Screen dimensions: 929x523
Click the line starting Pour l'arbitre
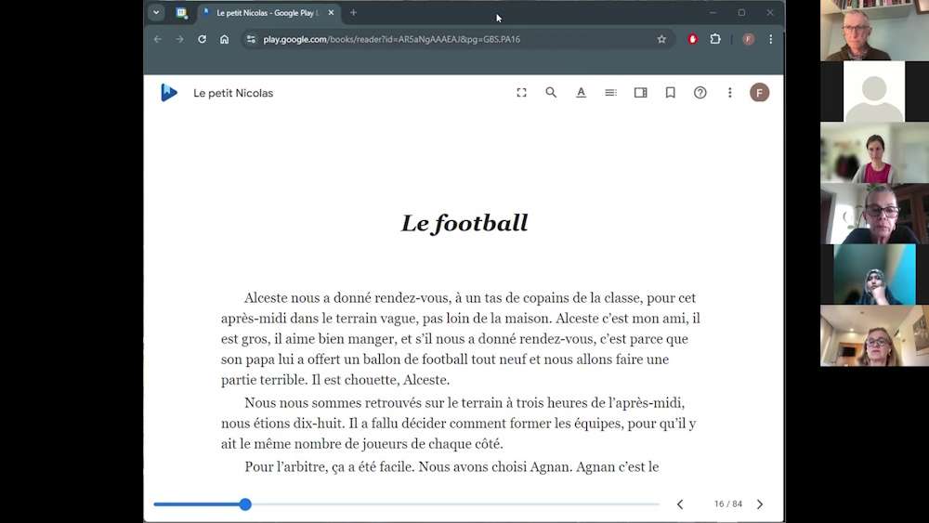point(451,466)
